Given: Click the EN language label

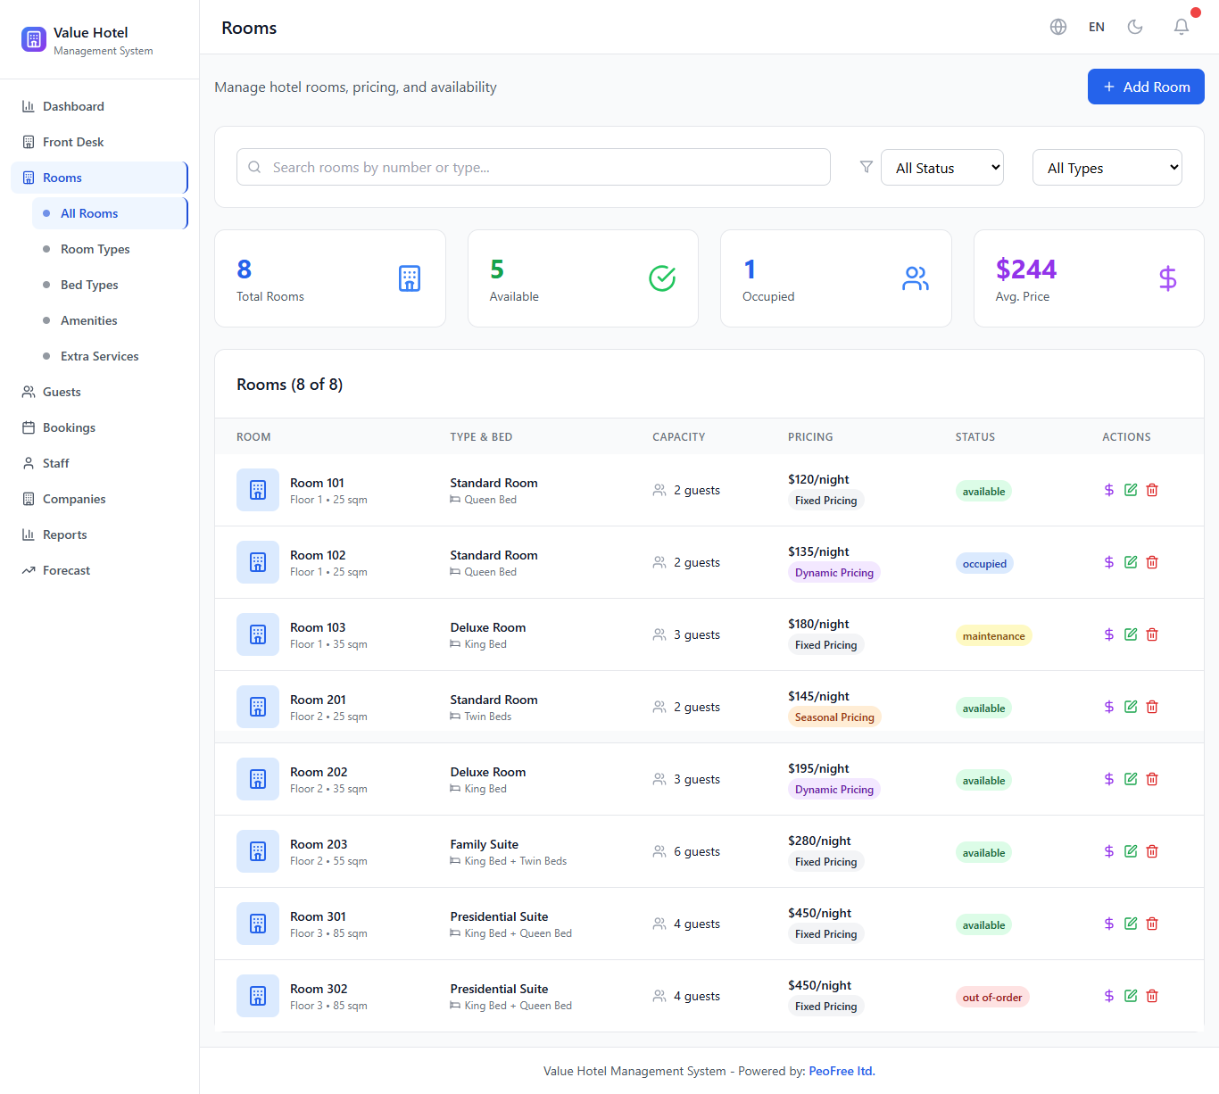Looking at the screenshot, I should (x=1097, y=27).
